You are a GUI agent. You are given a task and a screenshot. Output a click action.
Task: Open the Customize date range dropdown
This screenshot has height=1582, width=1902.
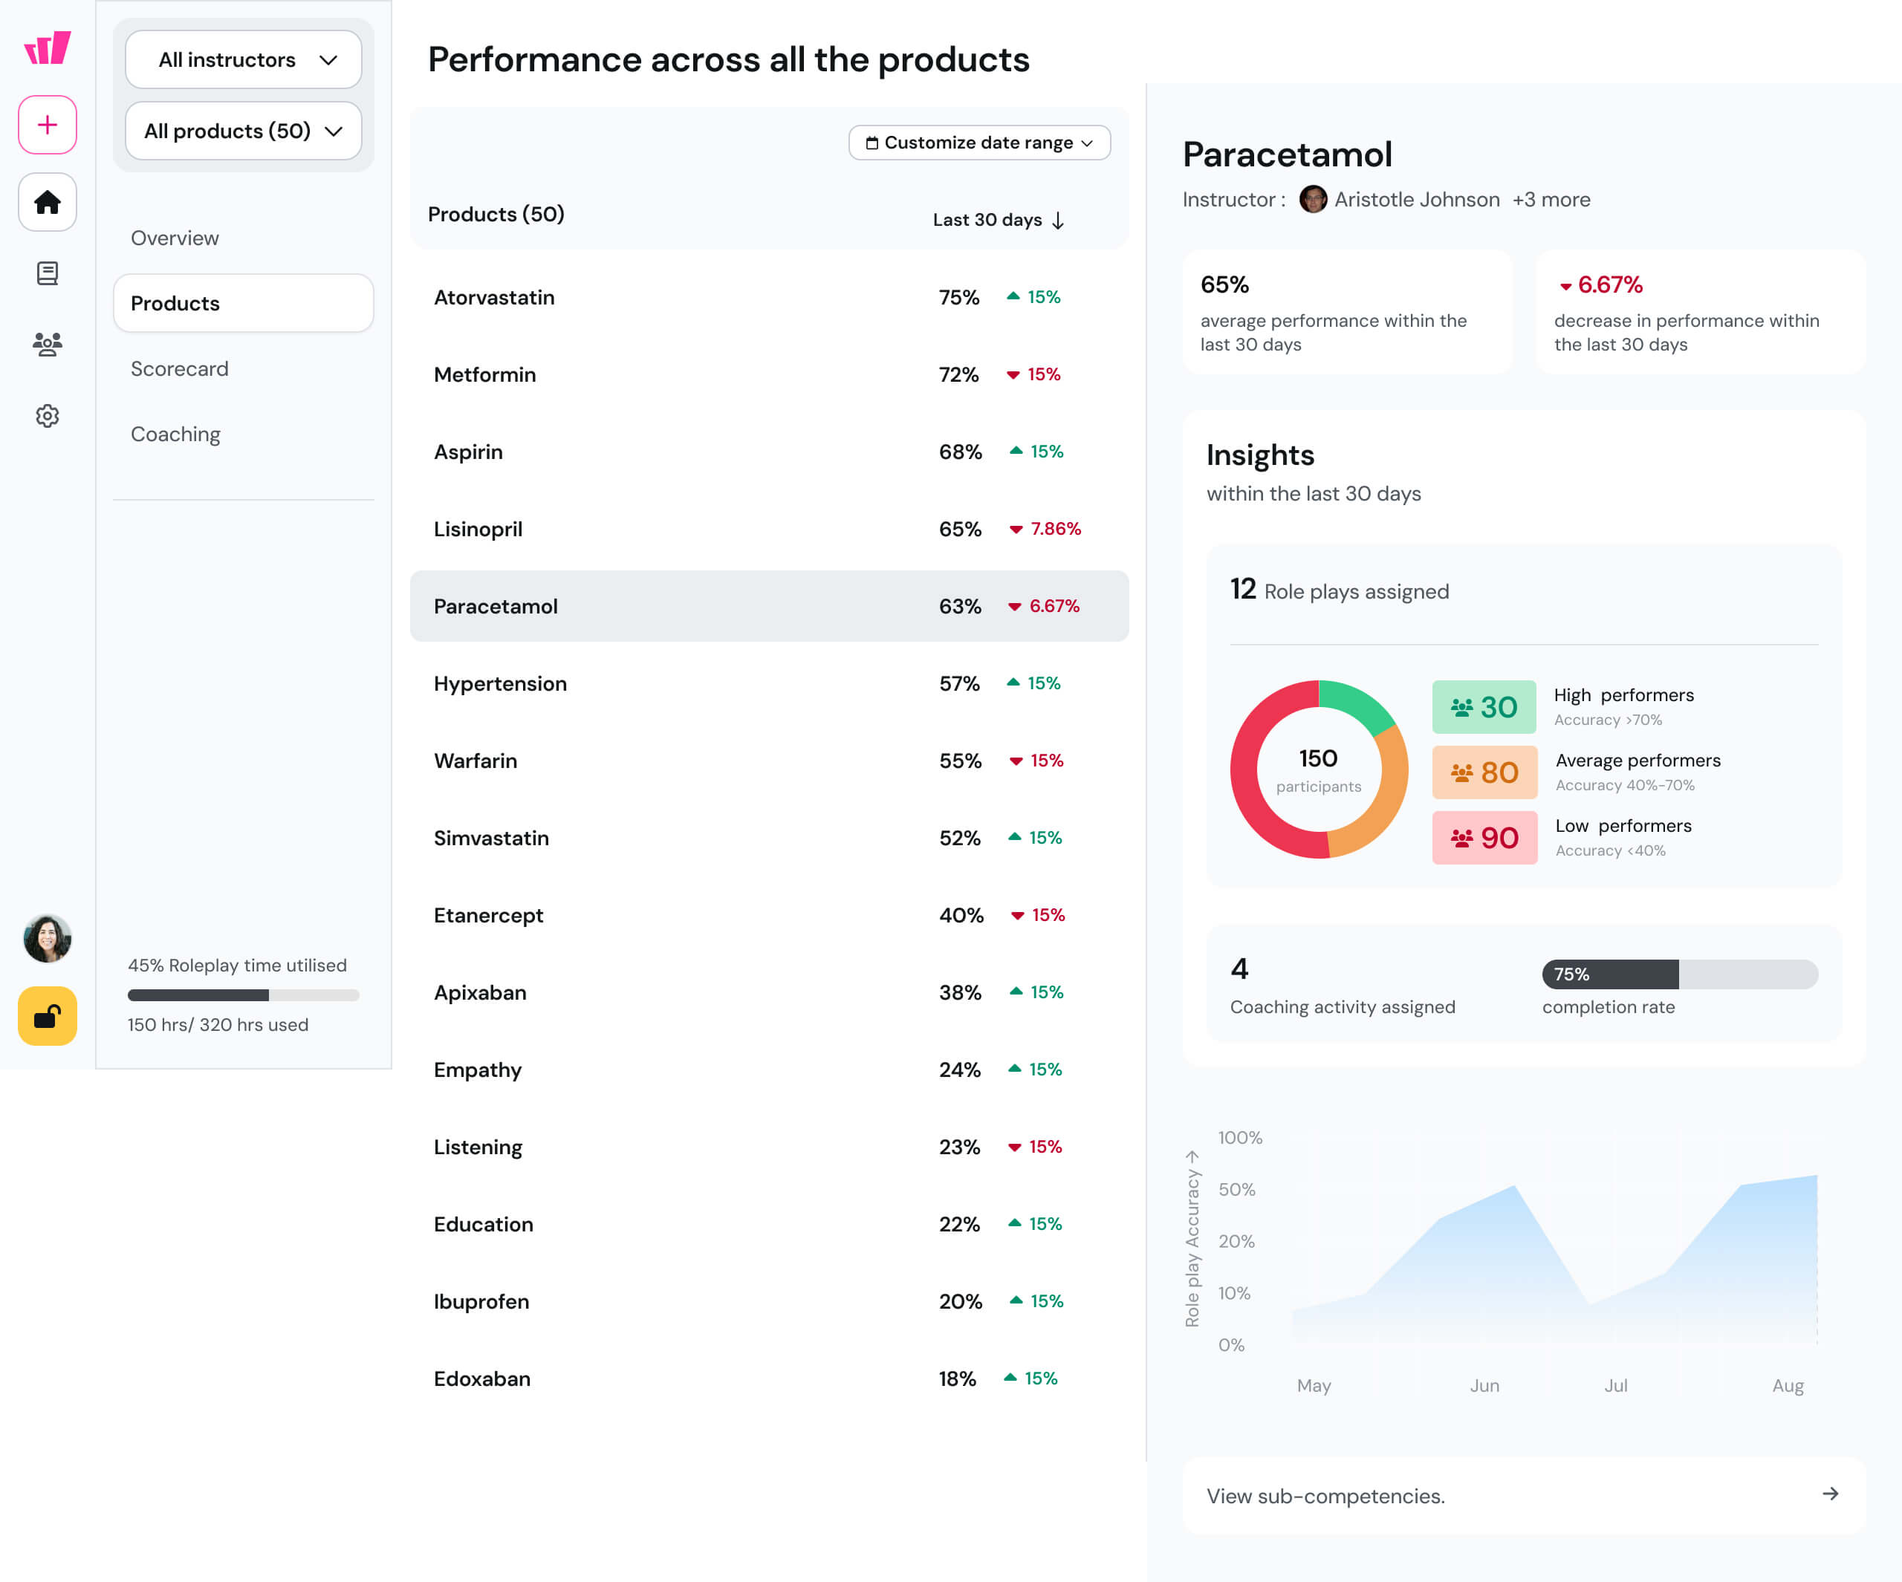[979, 143]
